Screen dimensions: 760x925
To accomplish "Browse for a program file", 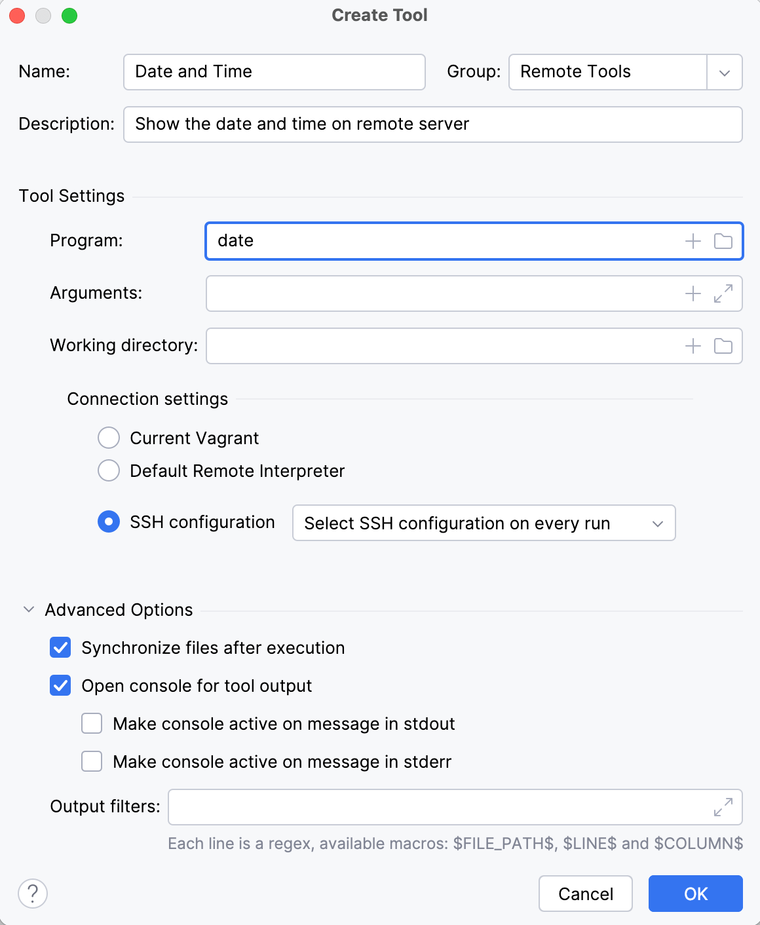I will pos(723,241).
